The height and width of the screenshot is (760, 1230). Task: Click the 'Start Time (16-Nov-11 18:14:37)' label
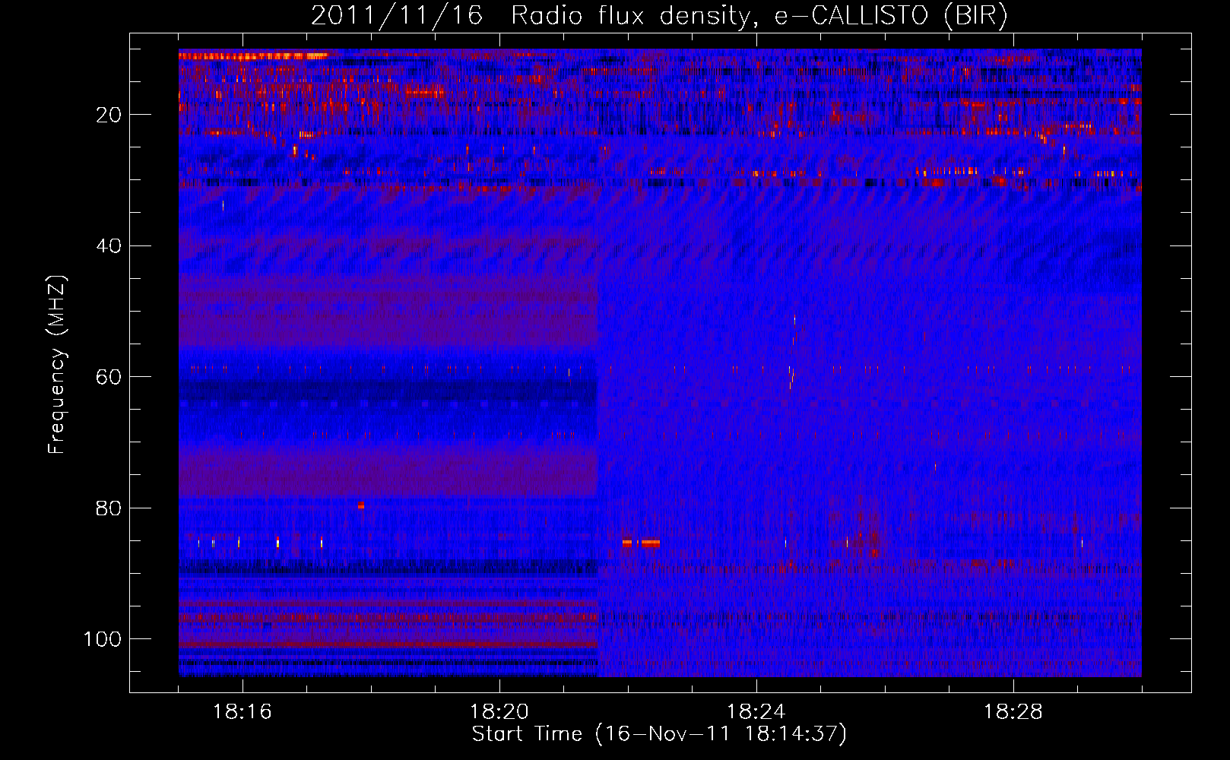coord(659,734)
